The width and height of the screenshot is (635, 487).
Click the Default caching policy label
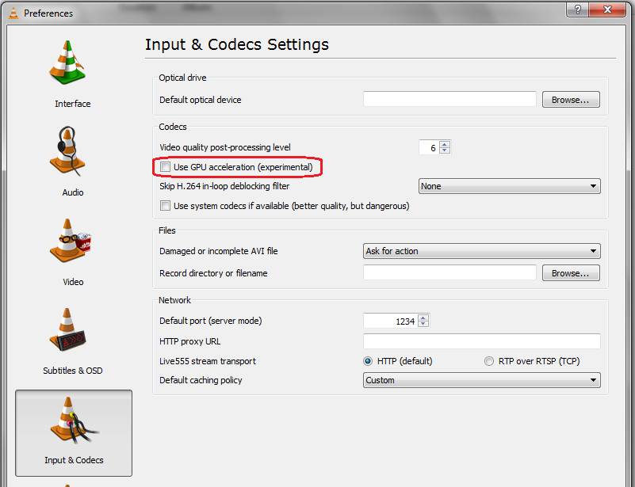tap(201, 380)
